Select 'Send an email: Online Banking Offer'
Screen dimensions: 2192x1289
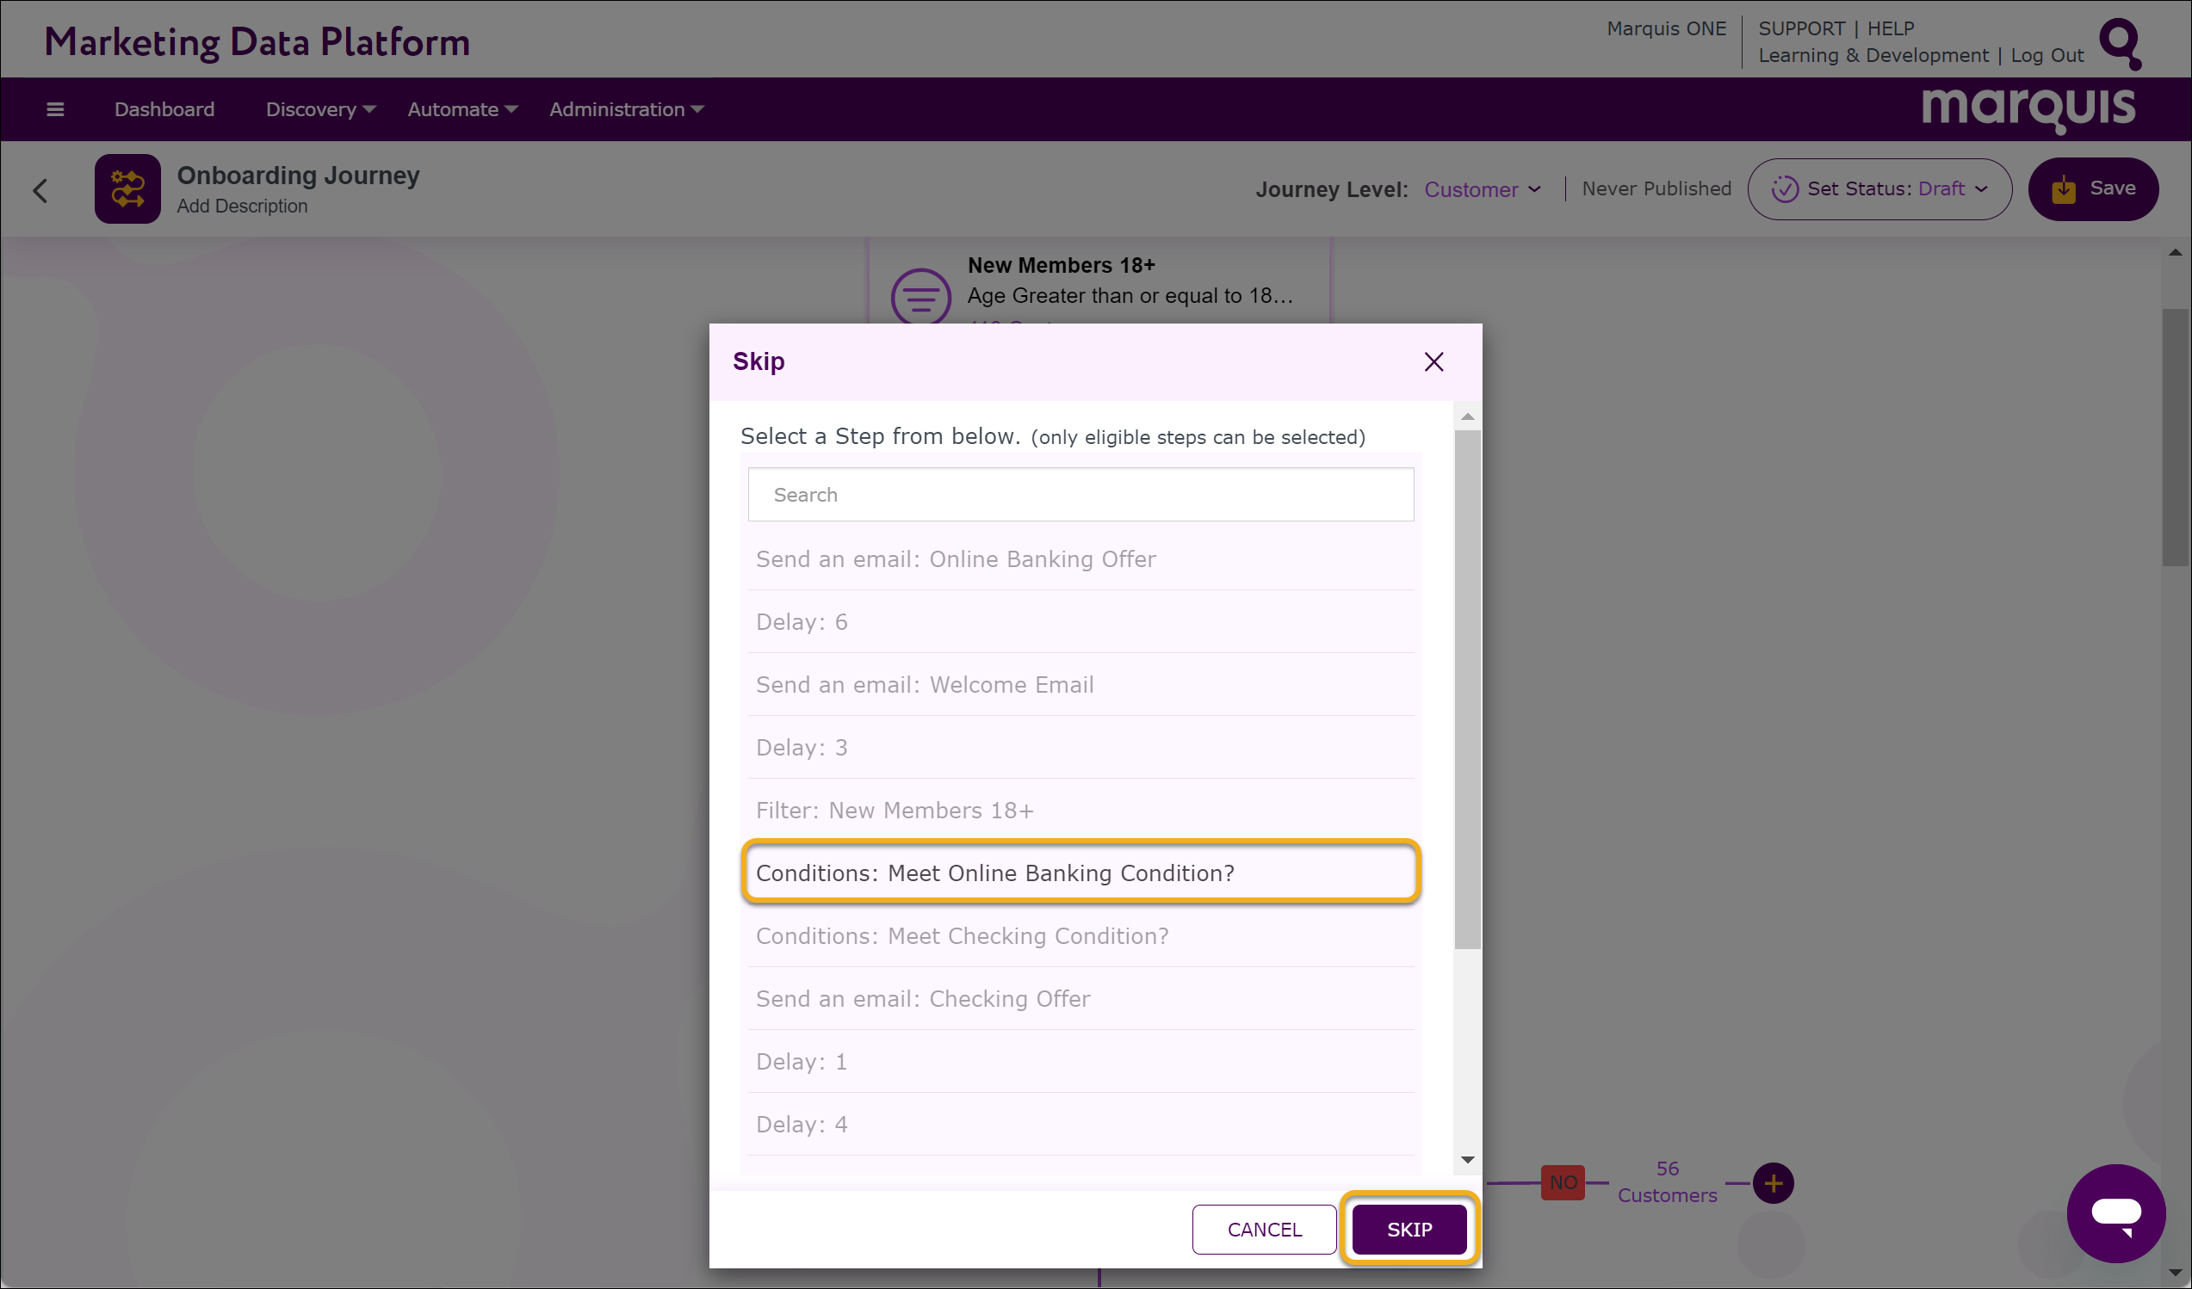point(1081,559)
